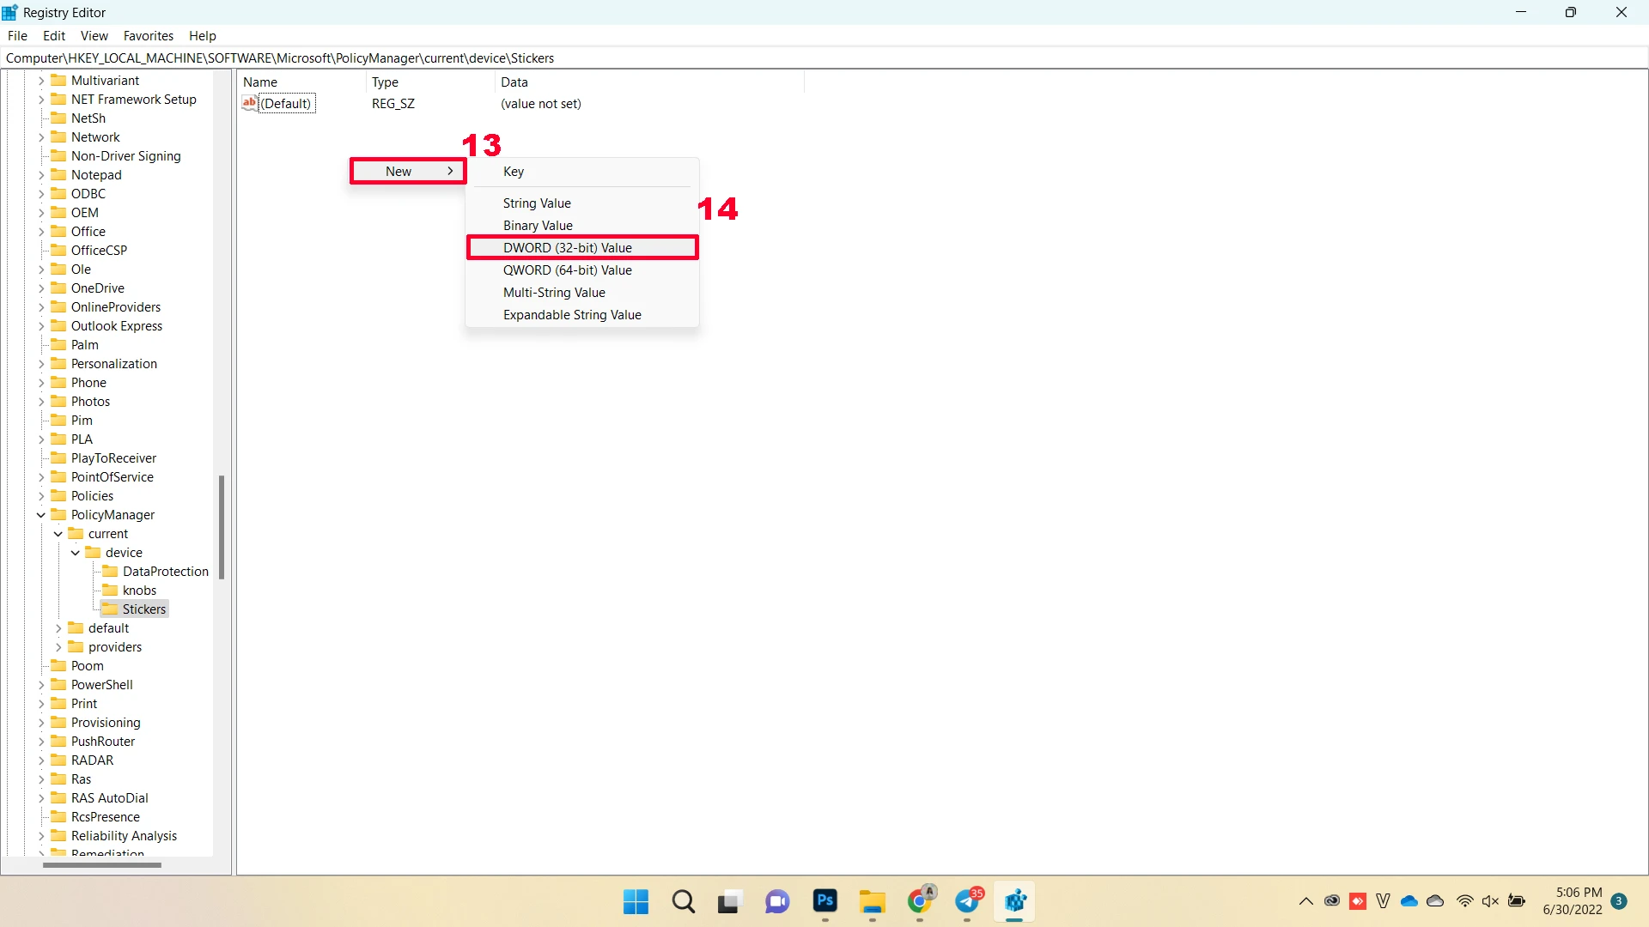Open the View menu
The image size is (1649, 927).
94,35
